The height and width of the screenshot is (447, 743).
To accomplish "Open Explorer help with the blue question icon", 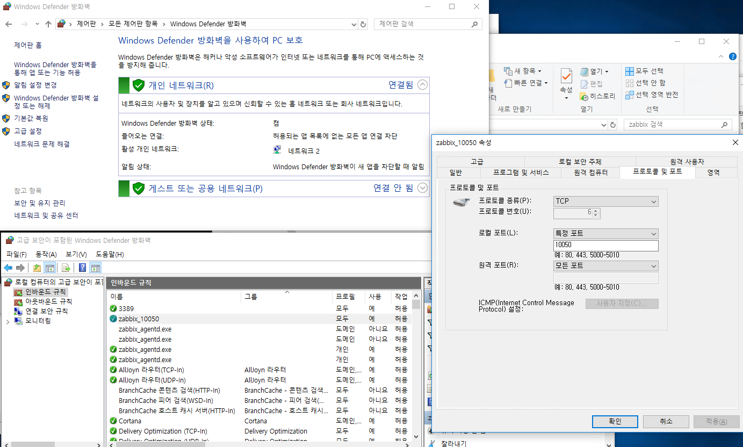I will (733, 56).
